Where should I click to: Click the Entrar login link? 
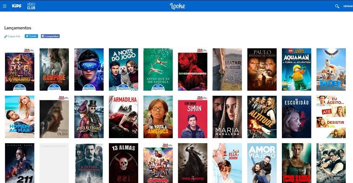click(x=348, y=6)
